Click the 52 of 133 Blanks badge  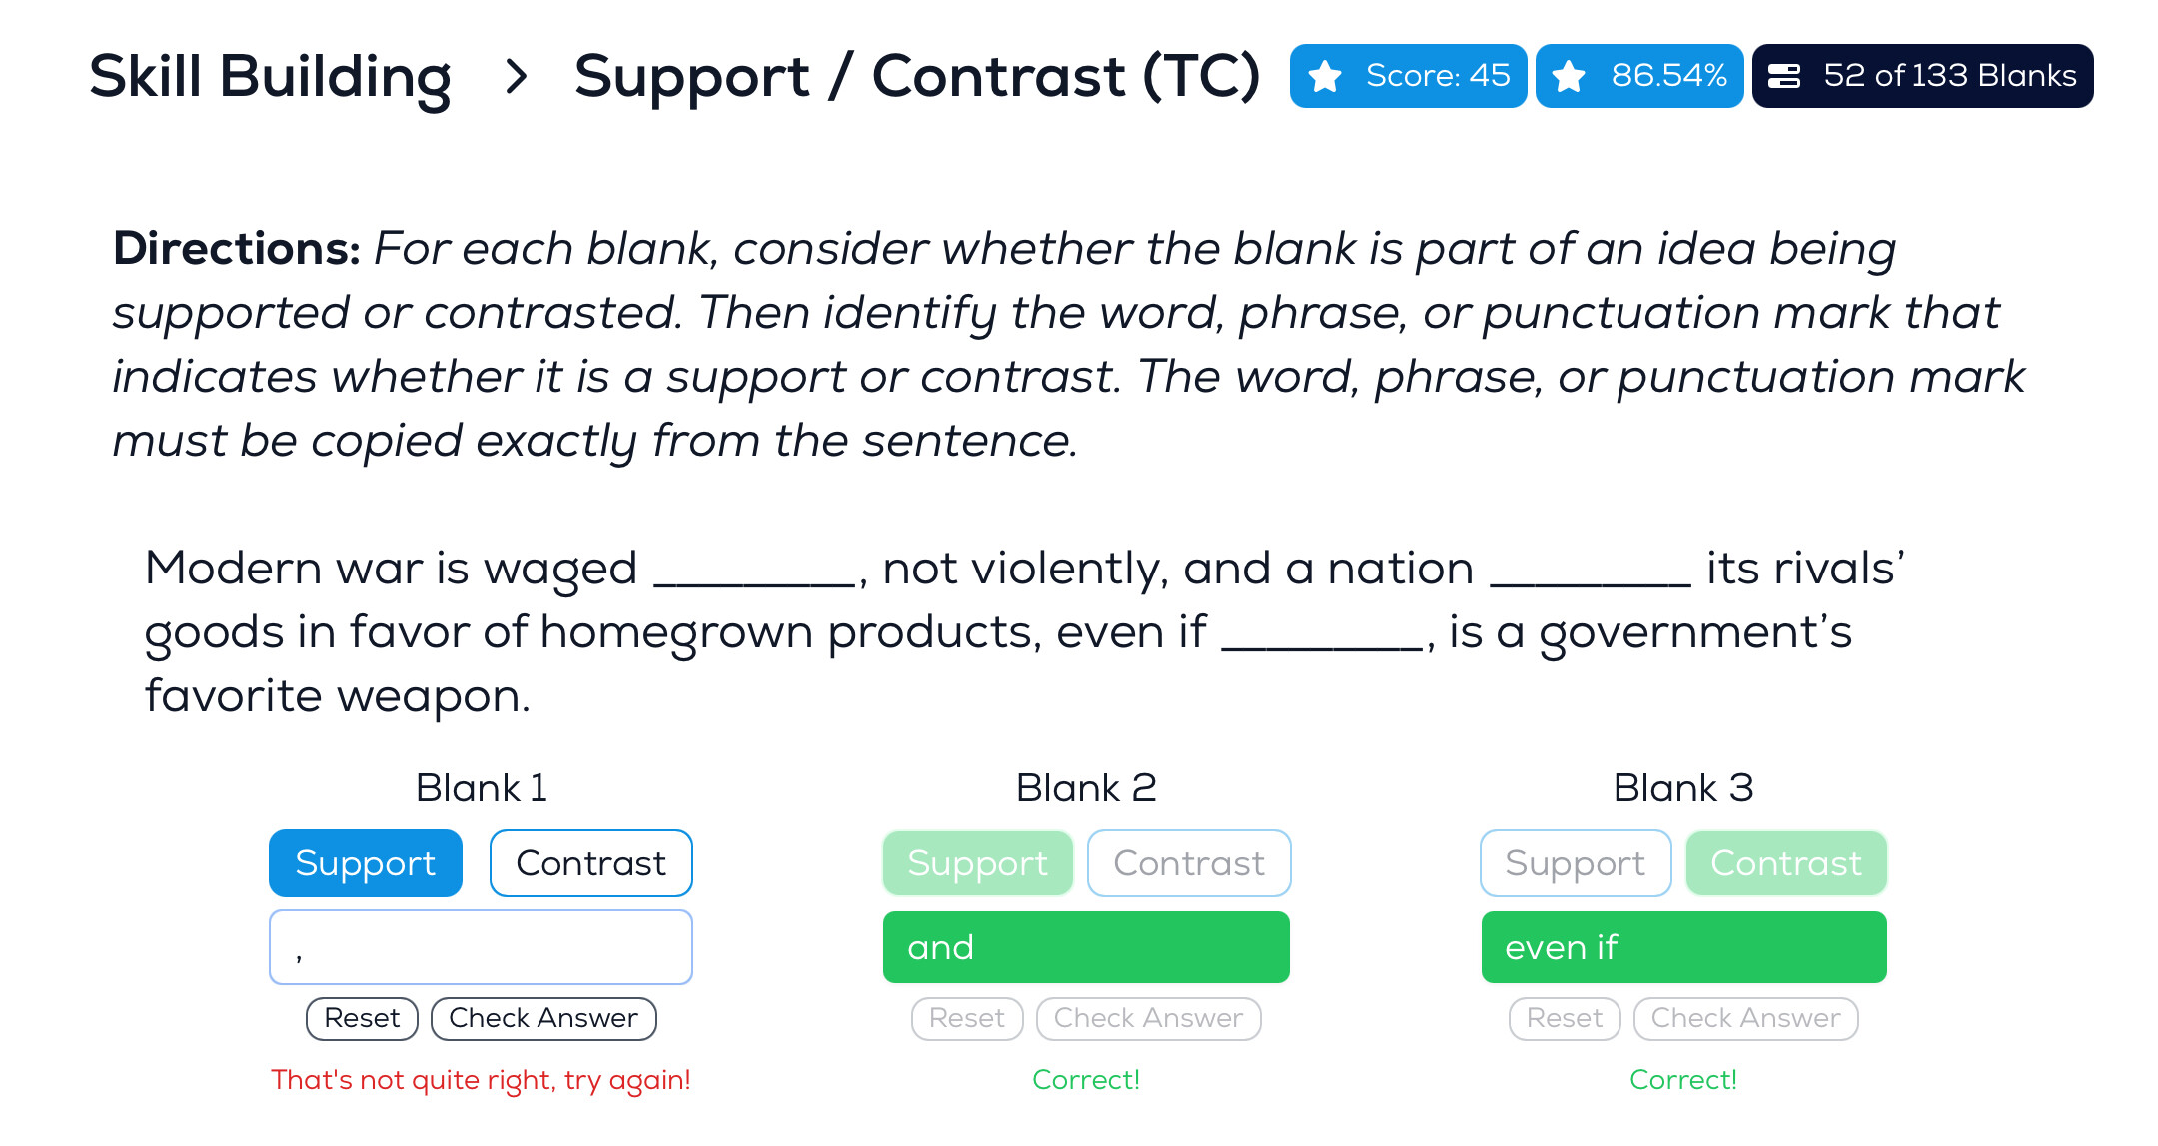coord(1922,76)
